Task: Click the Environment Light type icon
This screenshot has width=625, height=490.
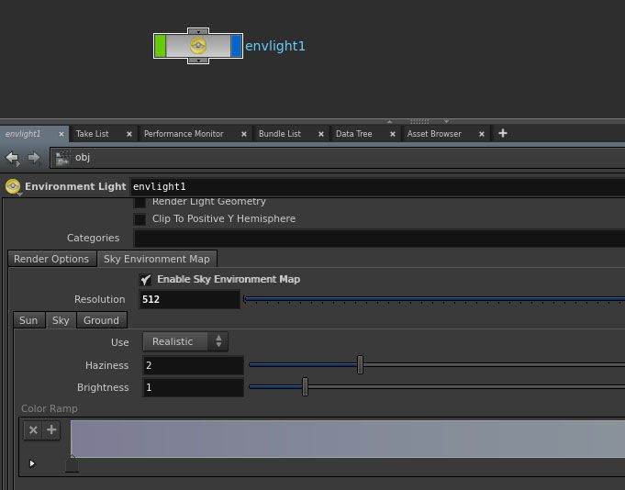Action: (13, 186)
